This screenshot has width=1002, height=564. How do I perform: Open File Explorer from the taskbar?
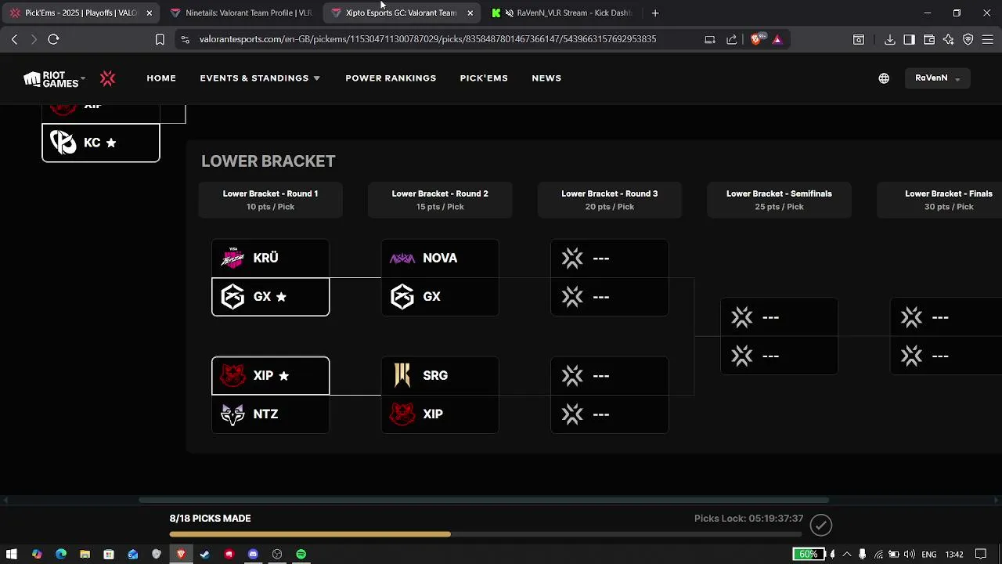click(85, 554)
